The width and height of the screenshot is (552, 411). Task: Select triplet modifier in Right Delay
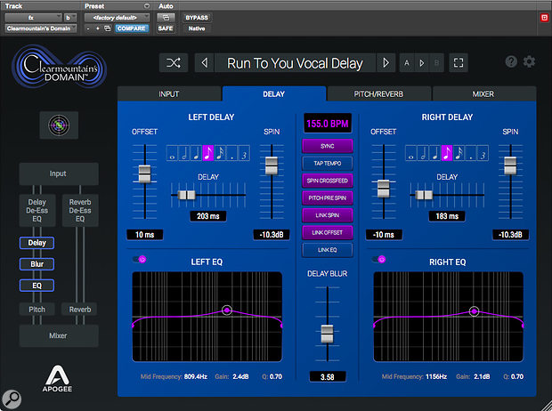[x=483, y=153]
